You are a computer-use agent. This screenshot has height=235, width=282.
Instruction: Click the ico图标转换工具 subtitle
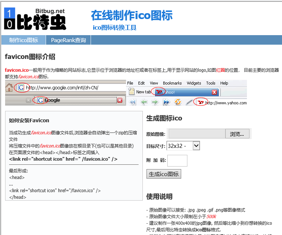(115, 27)
